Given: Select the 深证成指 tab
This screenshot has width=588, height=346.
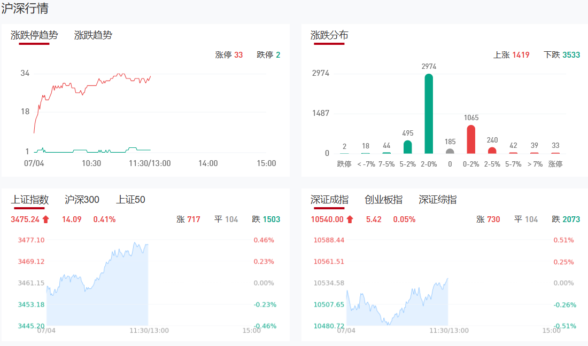Looking at the screenshot, I should point(329,200).
